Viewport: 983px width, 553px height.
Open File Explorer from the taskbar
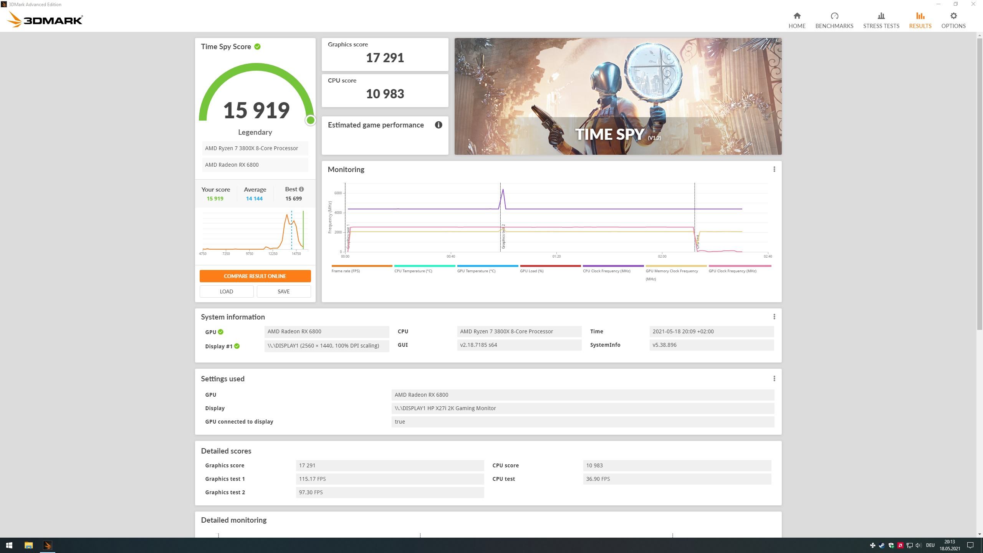point(28,545)
